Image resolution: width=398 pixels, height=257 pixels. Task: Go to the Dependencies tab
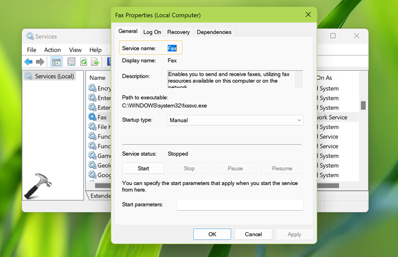tap(213, 32)
